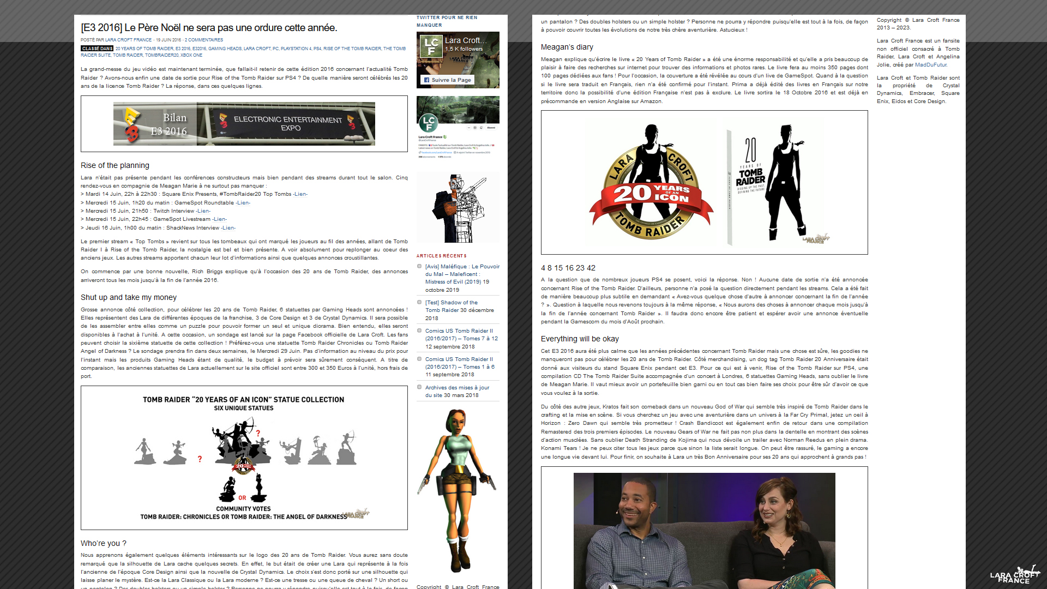Click the LCF Facebook page logo
The height and width of the screenshot is (589, 1047).
431,45
